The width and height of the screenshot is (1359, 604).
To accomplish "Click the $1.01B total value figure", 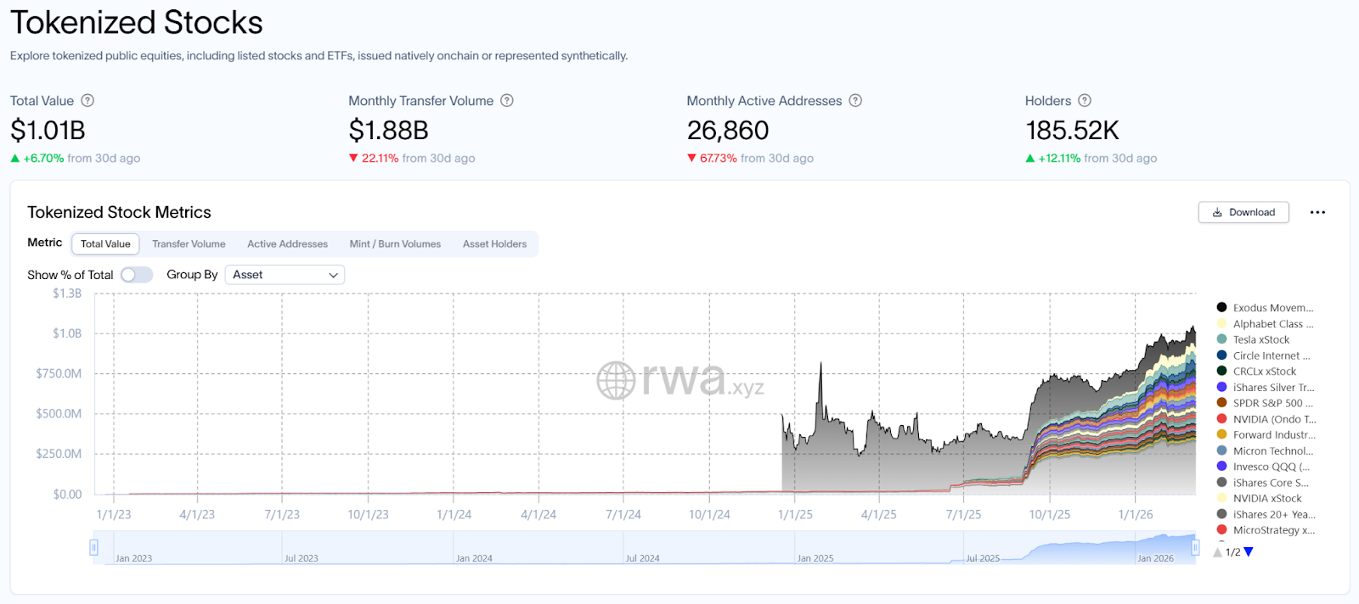I will (48, 131).
